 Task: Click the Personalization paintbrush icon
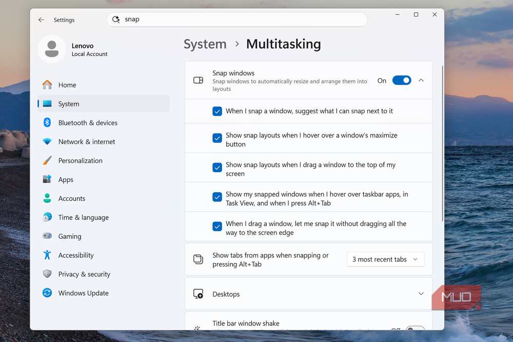click(47, 160)
